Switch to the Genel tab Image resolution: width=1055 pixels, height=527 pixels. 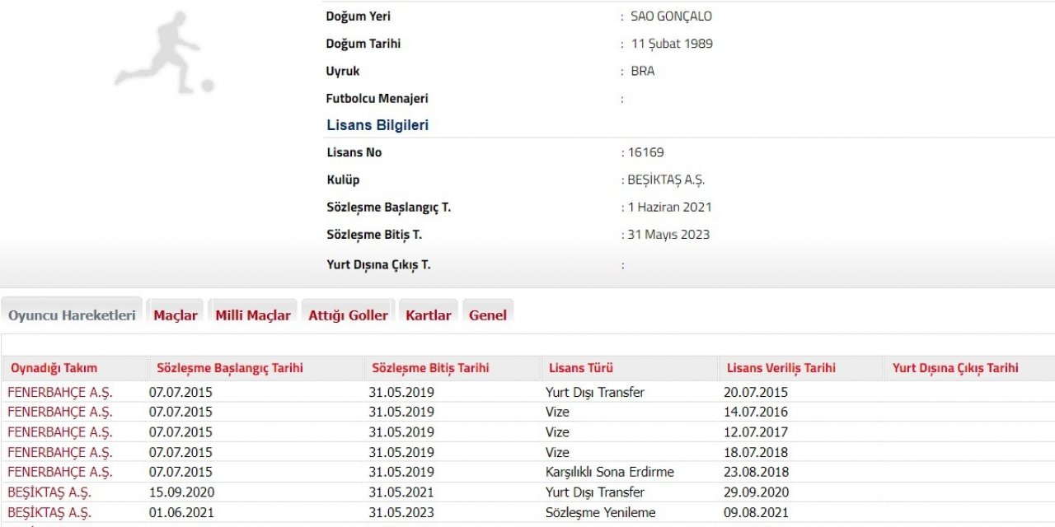(488, 315)
